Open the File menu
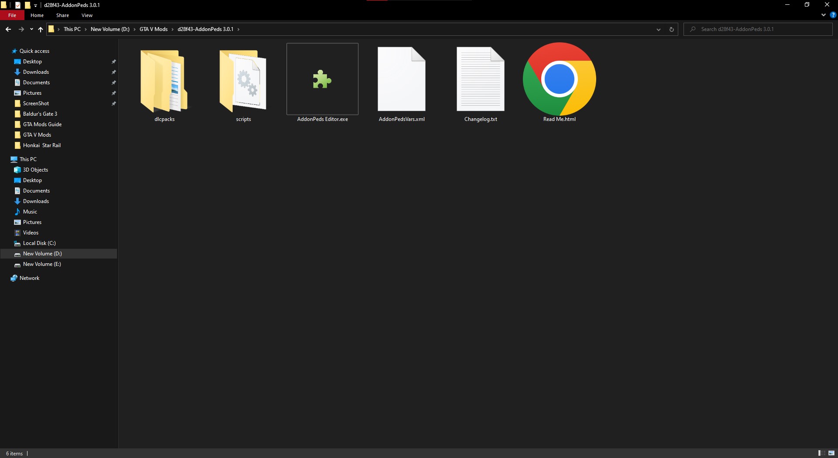This screenshot has height=458, width=838. click(x=12, y=15)
